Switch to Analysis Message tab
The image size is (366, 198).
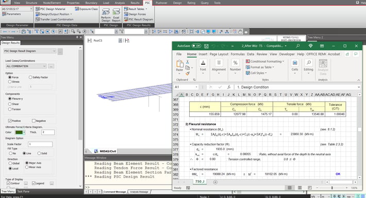(139, 192)
